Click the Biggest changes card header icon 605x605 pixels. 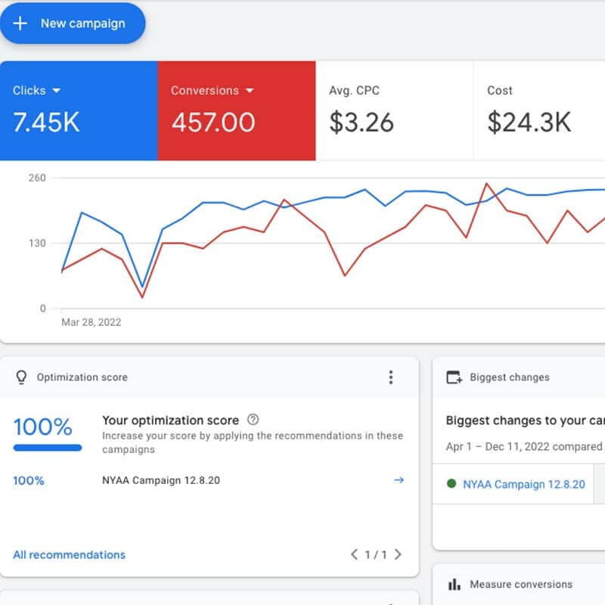coord(454,377)
